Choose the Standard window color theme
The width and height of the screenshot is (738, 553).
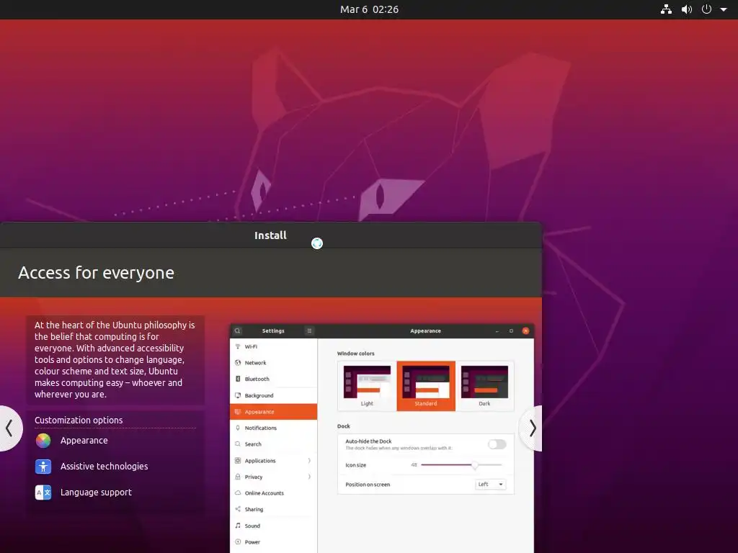click(x=426, y=386)
